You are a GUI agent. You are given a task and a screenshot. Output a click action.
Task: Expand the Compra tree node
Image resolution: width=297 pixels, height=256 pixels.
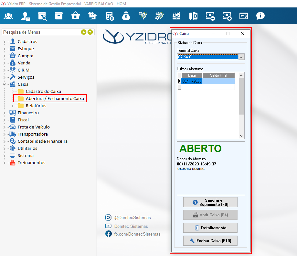click(4, 56)
